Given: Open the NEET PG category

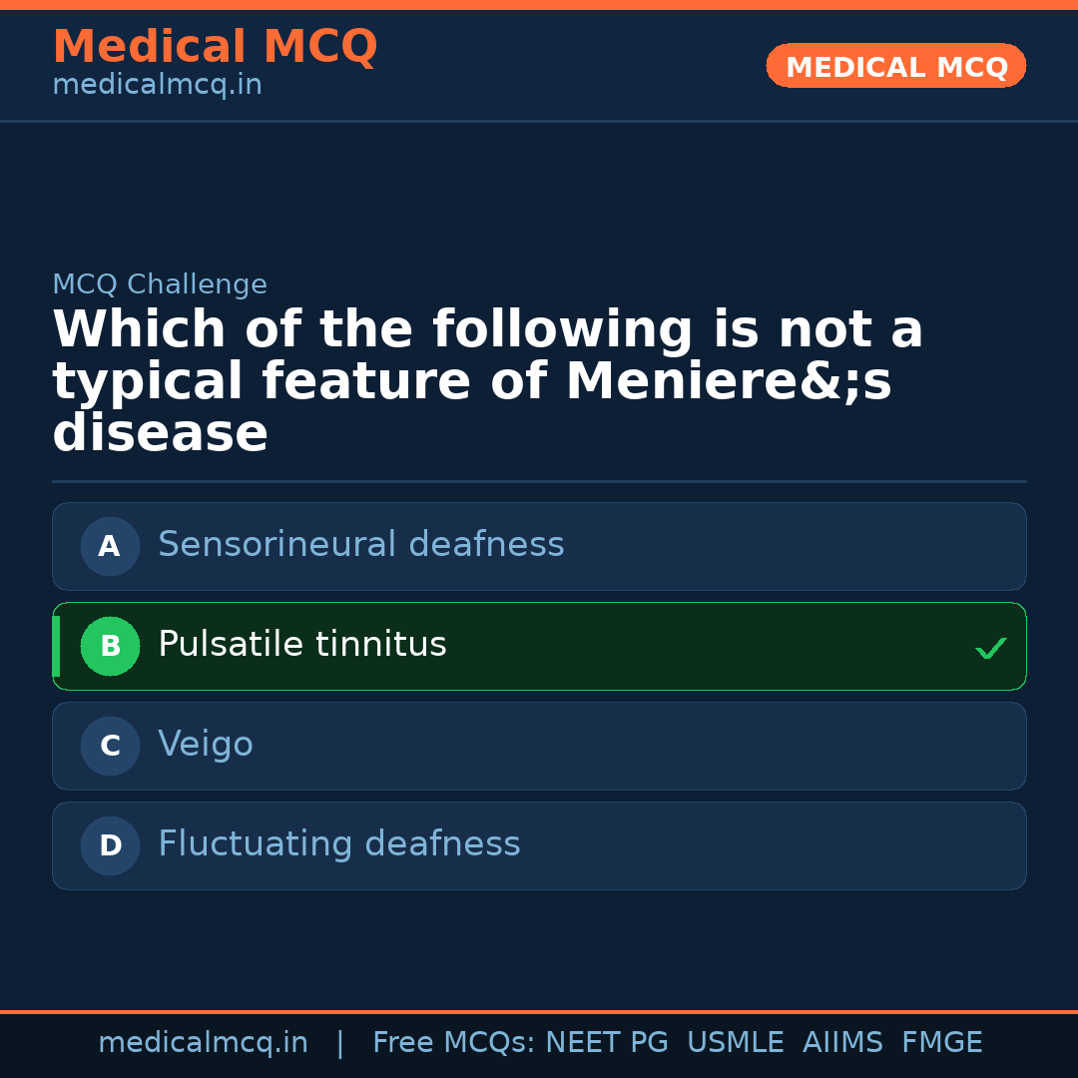Looking at the screenshot, I should pos(606,1041).
